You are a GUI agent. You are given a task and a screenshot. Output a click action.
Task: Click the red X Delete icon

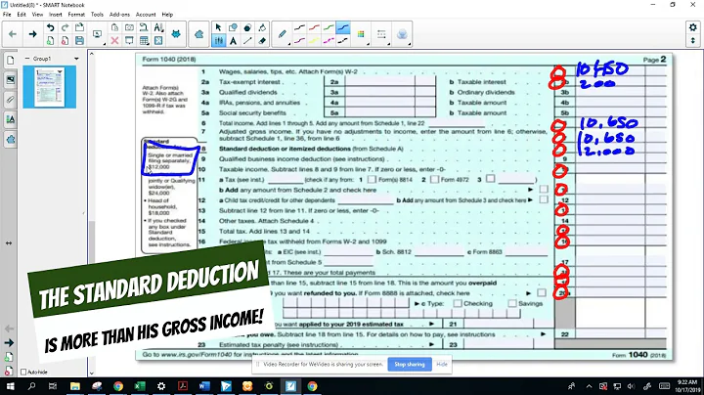click(x=114, y=41)
